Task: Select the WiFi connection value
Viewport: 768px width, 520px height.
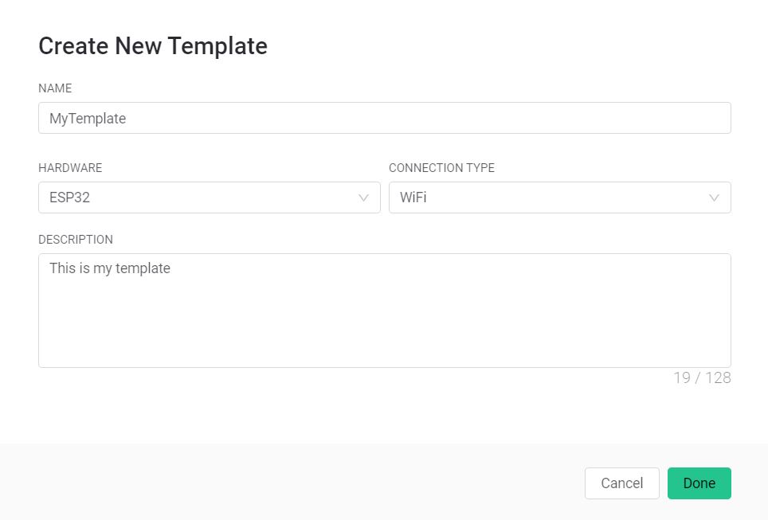Action: point(413,197)
